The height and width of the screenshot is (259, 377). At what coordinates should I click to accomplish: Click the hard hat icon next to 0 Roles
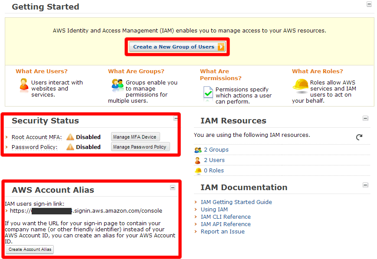point(198,171)
